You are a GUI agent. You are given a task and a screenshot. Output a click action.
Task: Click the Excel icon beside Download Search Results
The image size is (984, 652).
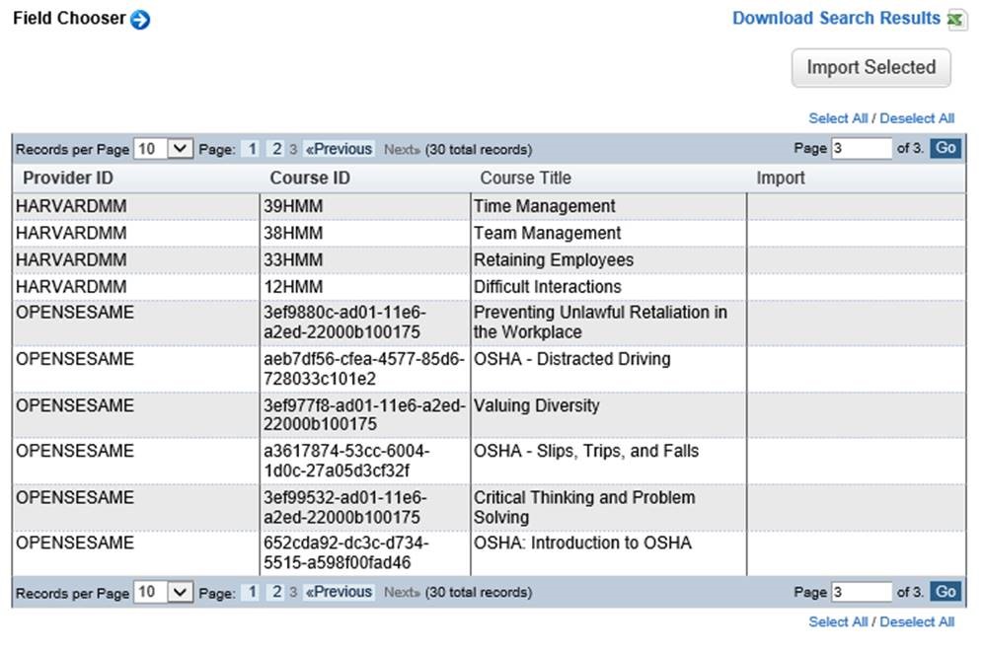(x=956, y=20)
